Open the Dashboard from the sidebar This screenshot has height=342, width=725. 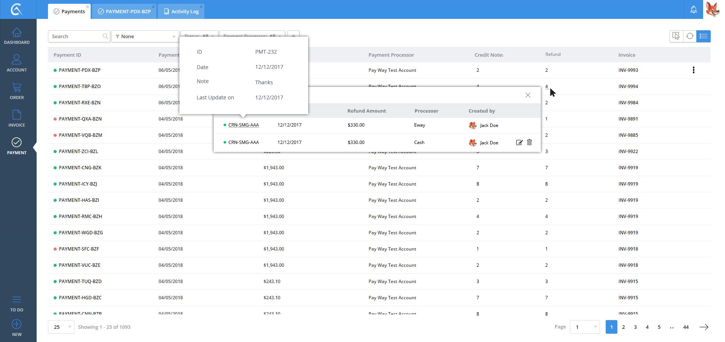[x=17, y=36]
